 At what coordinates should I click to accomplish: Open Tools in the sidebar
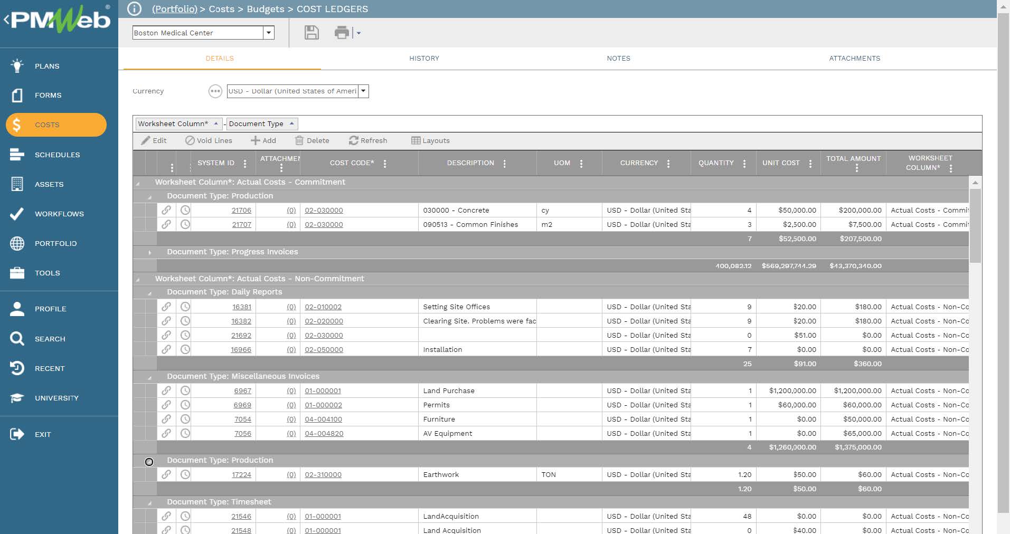(x=48, y=273)
